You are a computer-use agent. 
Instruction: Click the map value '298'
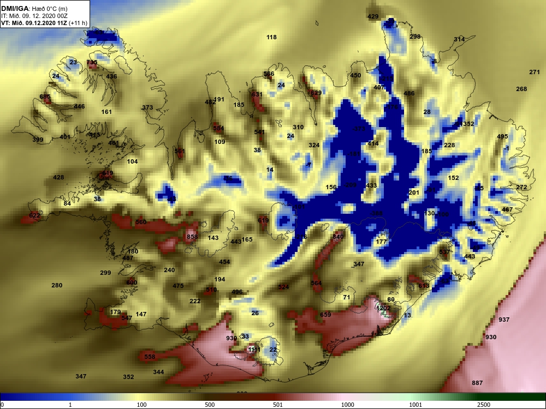click(x=415, y=37)
